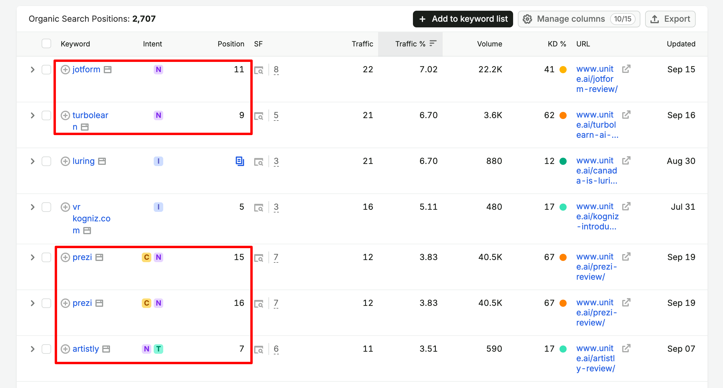Click the SERP source icon after luring keyword
Screen dimensions: 723x388
(x=102, y=161)
